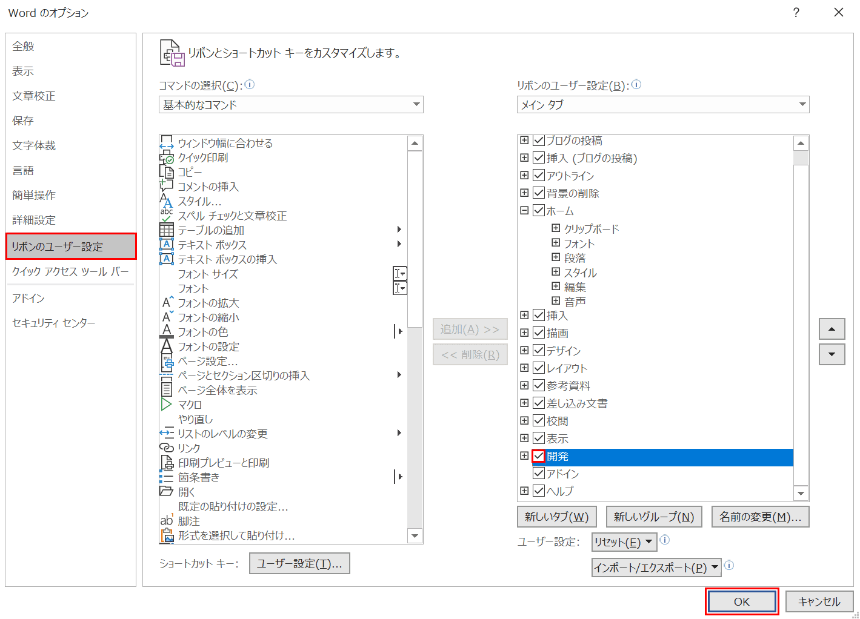Screen dimensions: 860x619
Task: Select the マクロ play icon
Action: [167, 405]
